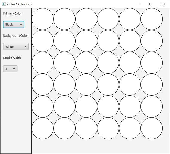The height and width of the screenshot is (154, 170).
Task: Click the StrokeWidth label
Action: (12, 58)
